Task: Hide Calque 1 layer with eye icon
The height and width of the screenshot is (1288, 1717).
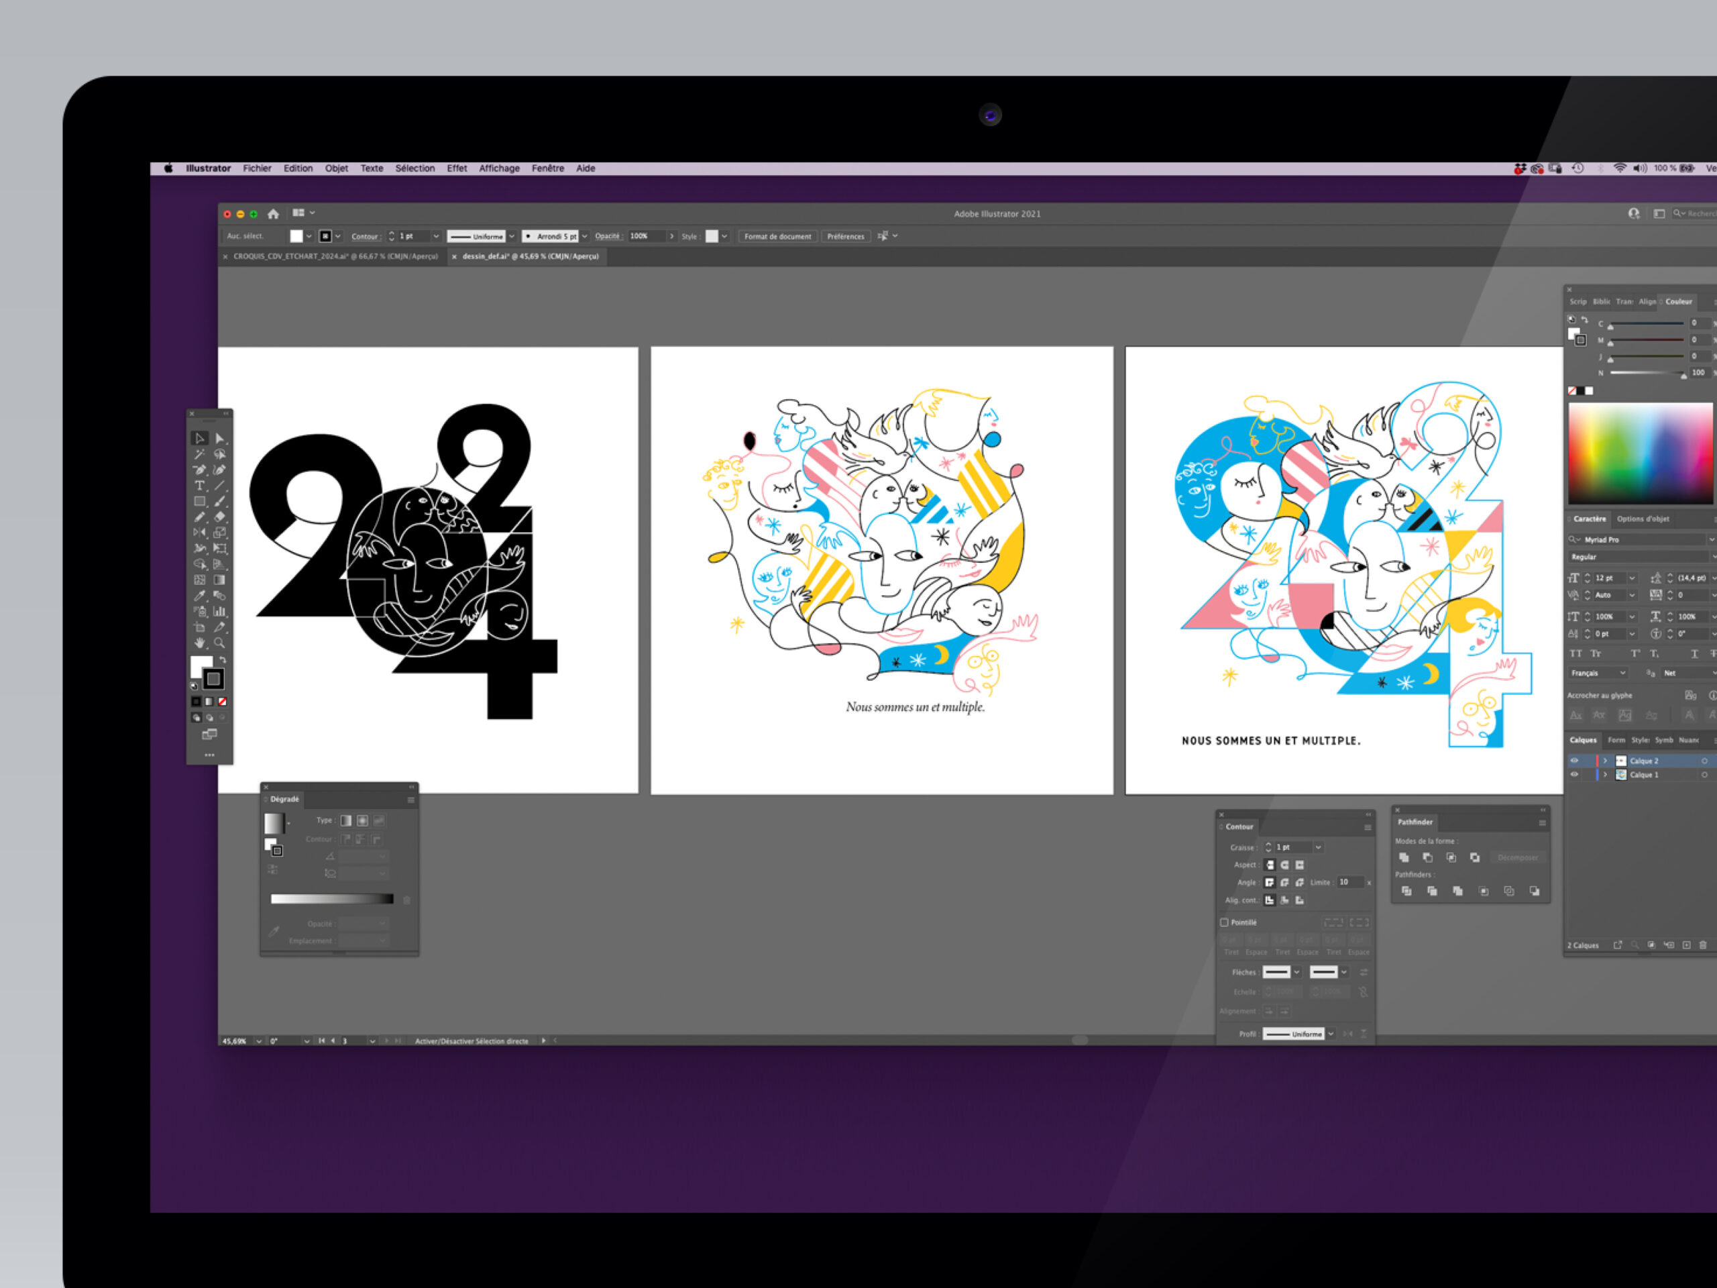Action: click(1574, 775)
